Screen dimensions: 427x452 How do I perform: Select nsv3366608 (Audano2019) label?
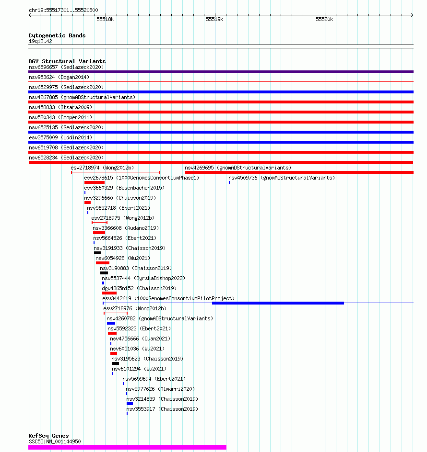tap(126, 228)
